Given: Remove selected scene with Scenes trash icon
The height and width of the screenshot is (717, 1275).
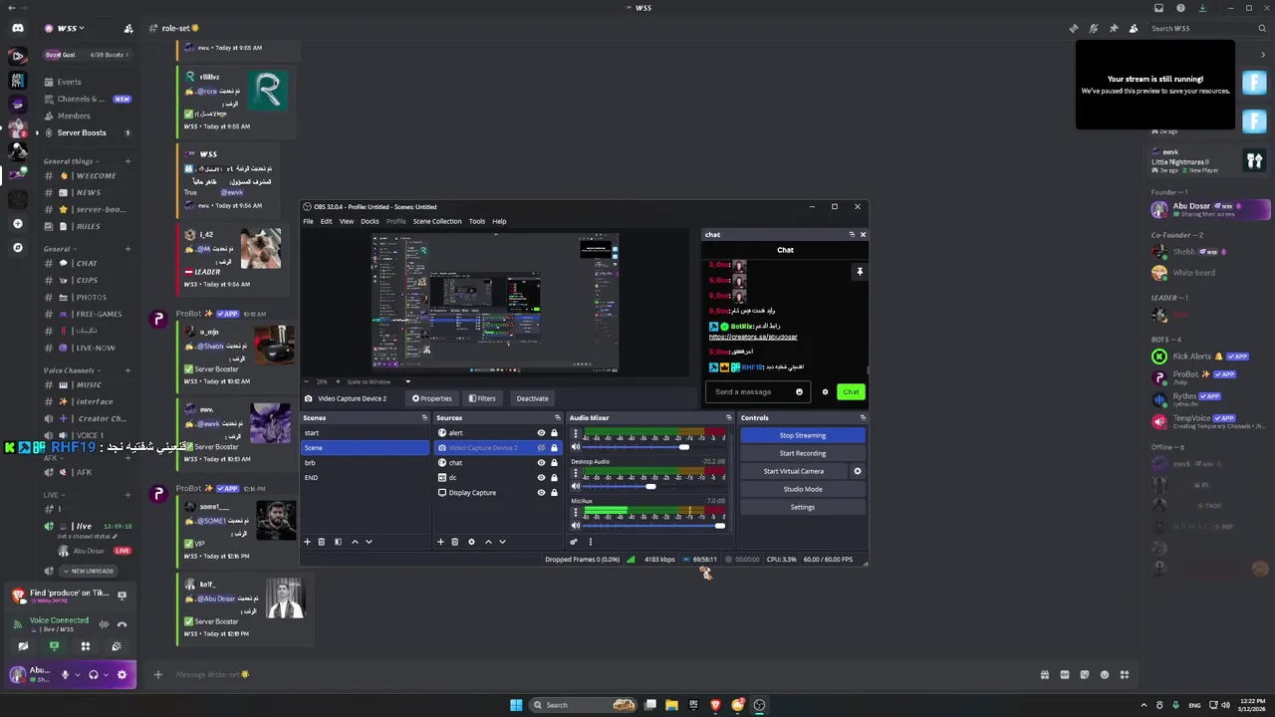Looking at the screenshot, I should 322,542.
